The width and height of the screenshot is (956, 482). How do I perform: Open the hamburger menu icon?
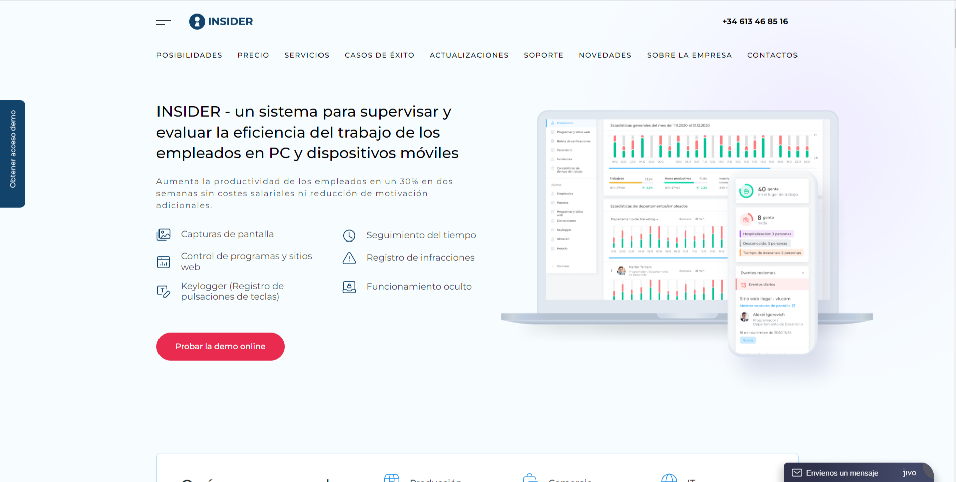pyautogui.click(x=164, y=22)
